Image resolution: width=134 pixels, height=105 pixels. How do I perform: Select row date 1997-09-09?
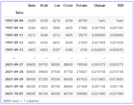click(14, 21)
